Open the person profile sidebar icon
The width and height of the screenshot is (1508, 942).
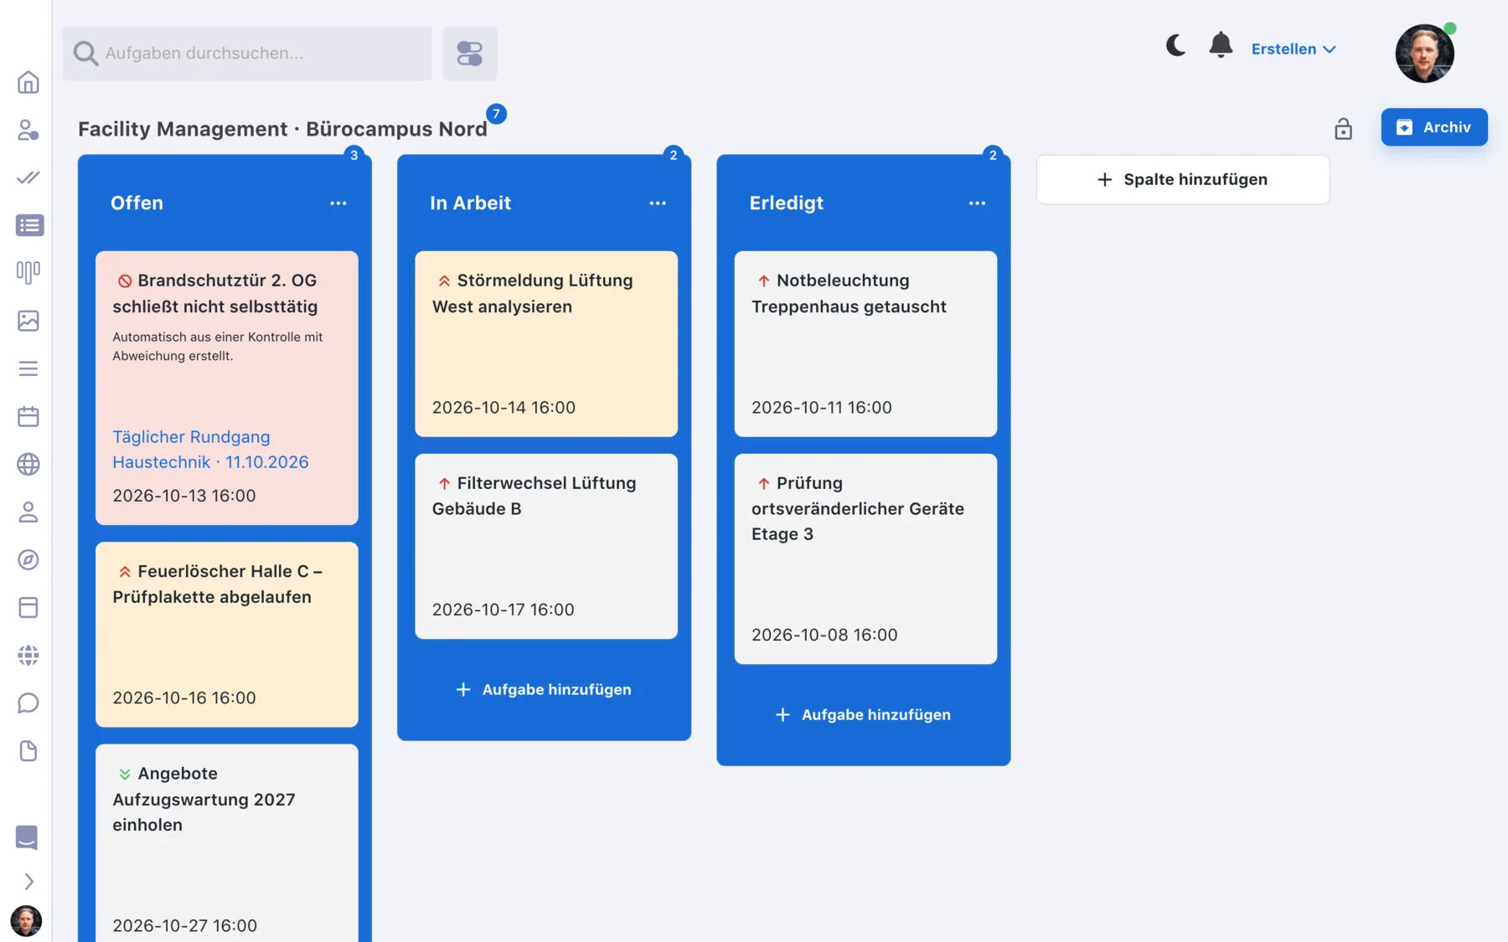click(x=28, y=512)
